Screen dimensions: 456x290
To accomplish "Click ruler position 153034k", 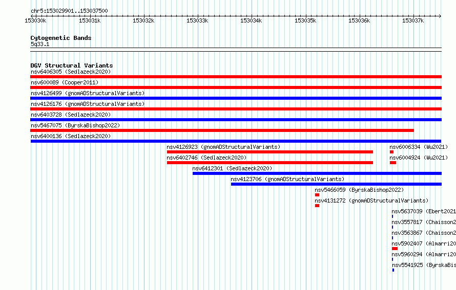I will [x=251, y=20].
